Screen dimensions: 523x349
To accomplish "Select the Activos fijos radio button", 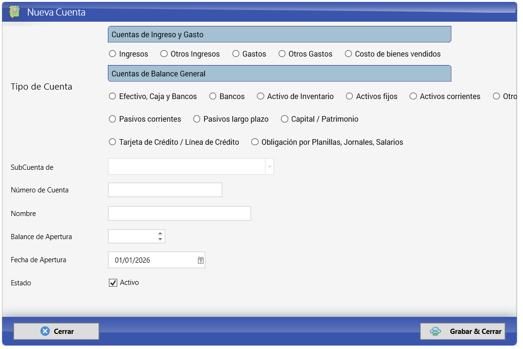I will [349, 96].
